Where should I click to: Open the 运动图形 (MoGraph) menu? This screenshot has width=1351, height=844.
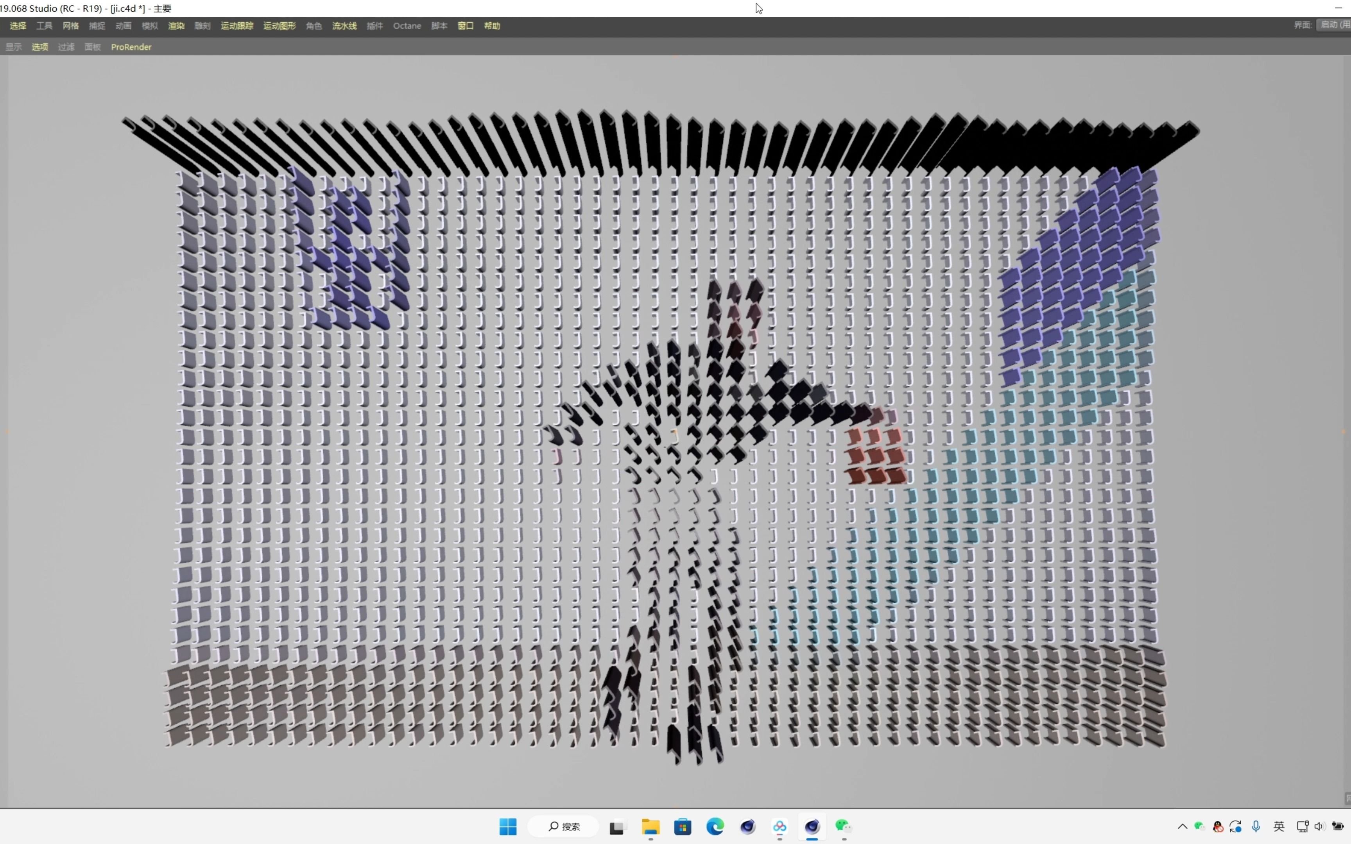279,26
